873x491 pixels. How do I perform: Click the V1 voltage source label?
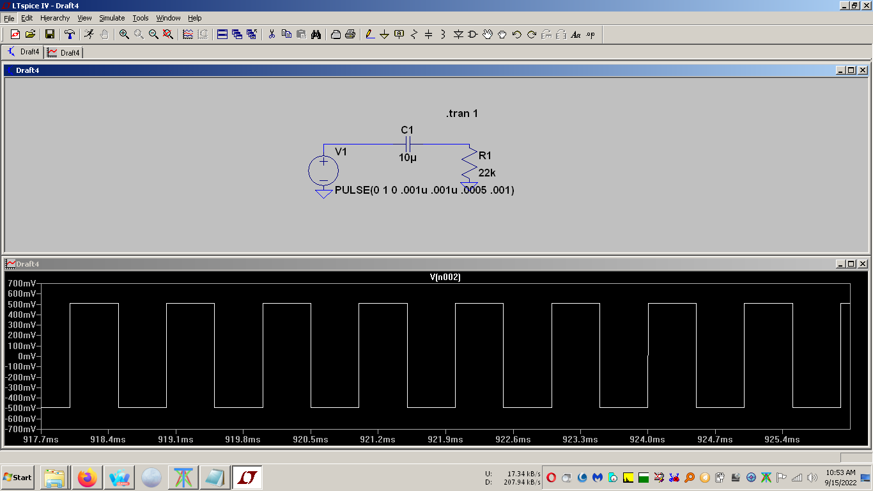coord(341,152)
